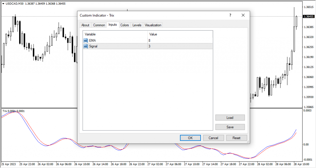Select the Inputs tab
This screenshot has height=168, width=316.
113,25
